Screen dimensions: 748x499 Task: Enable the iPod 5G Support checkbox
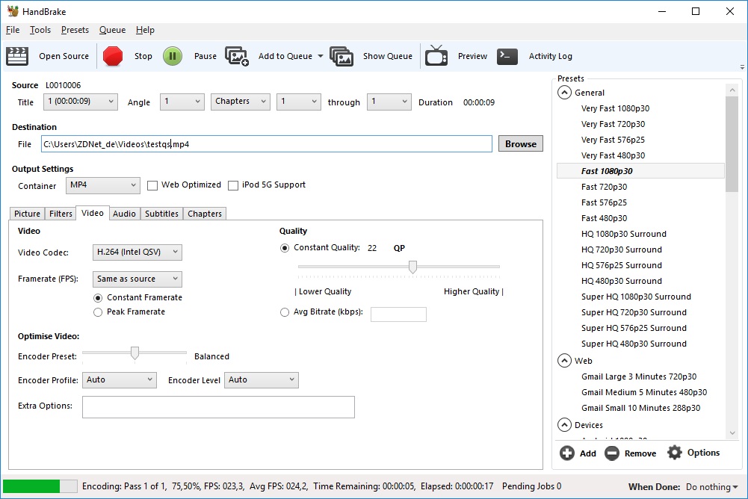[233, 185]
